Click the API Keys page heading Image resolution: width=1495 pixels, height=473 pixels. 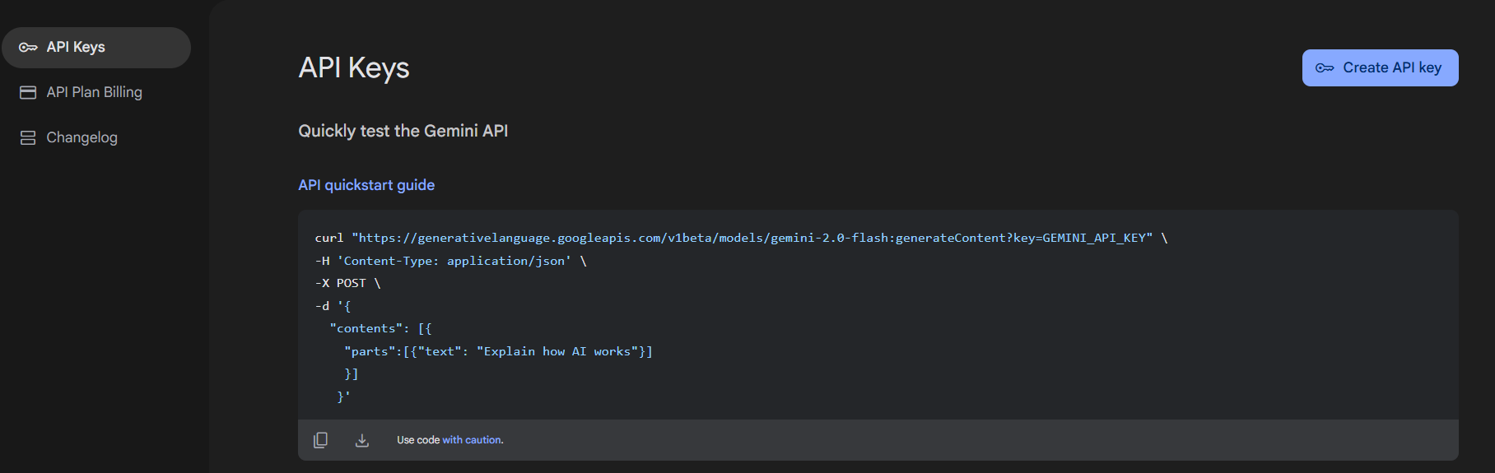tap(354, 67)
